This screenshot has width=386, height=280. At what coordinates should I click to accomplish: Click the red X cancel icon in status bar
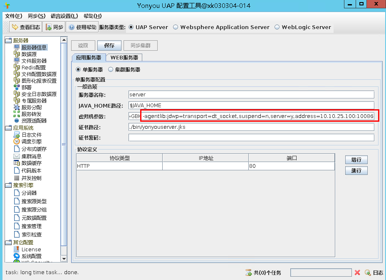(x=357, y=273)
